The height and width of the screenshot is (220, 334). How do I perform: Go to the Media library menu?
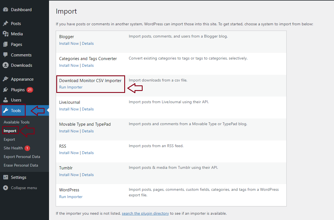[17, 34]
